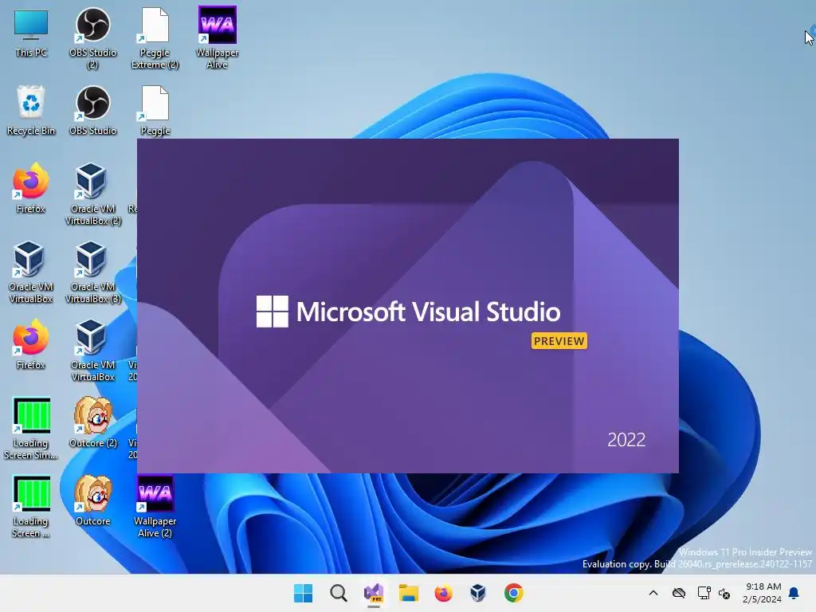Open the This PC desktop icon

point(31,32)
